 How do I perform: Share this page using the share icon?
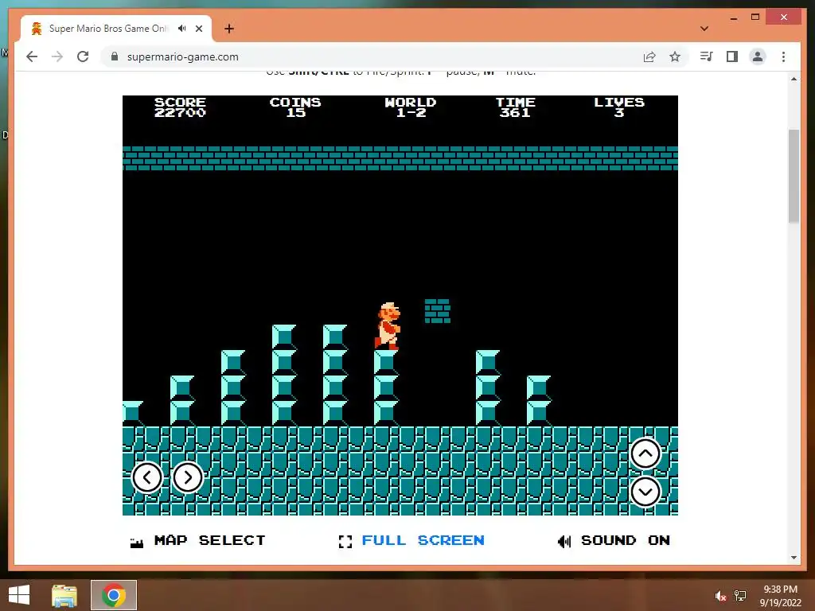tap(649, 56)
